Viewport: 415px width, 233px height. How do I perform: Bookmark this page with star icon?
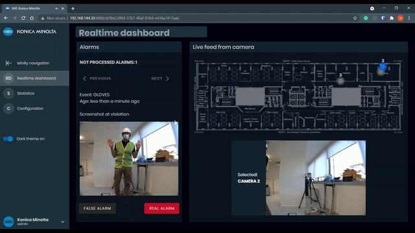pos(355,18)
